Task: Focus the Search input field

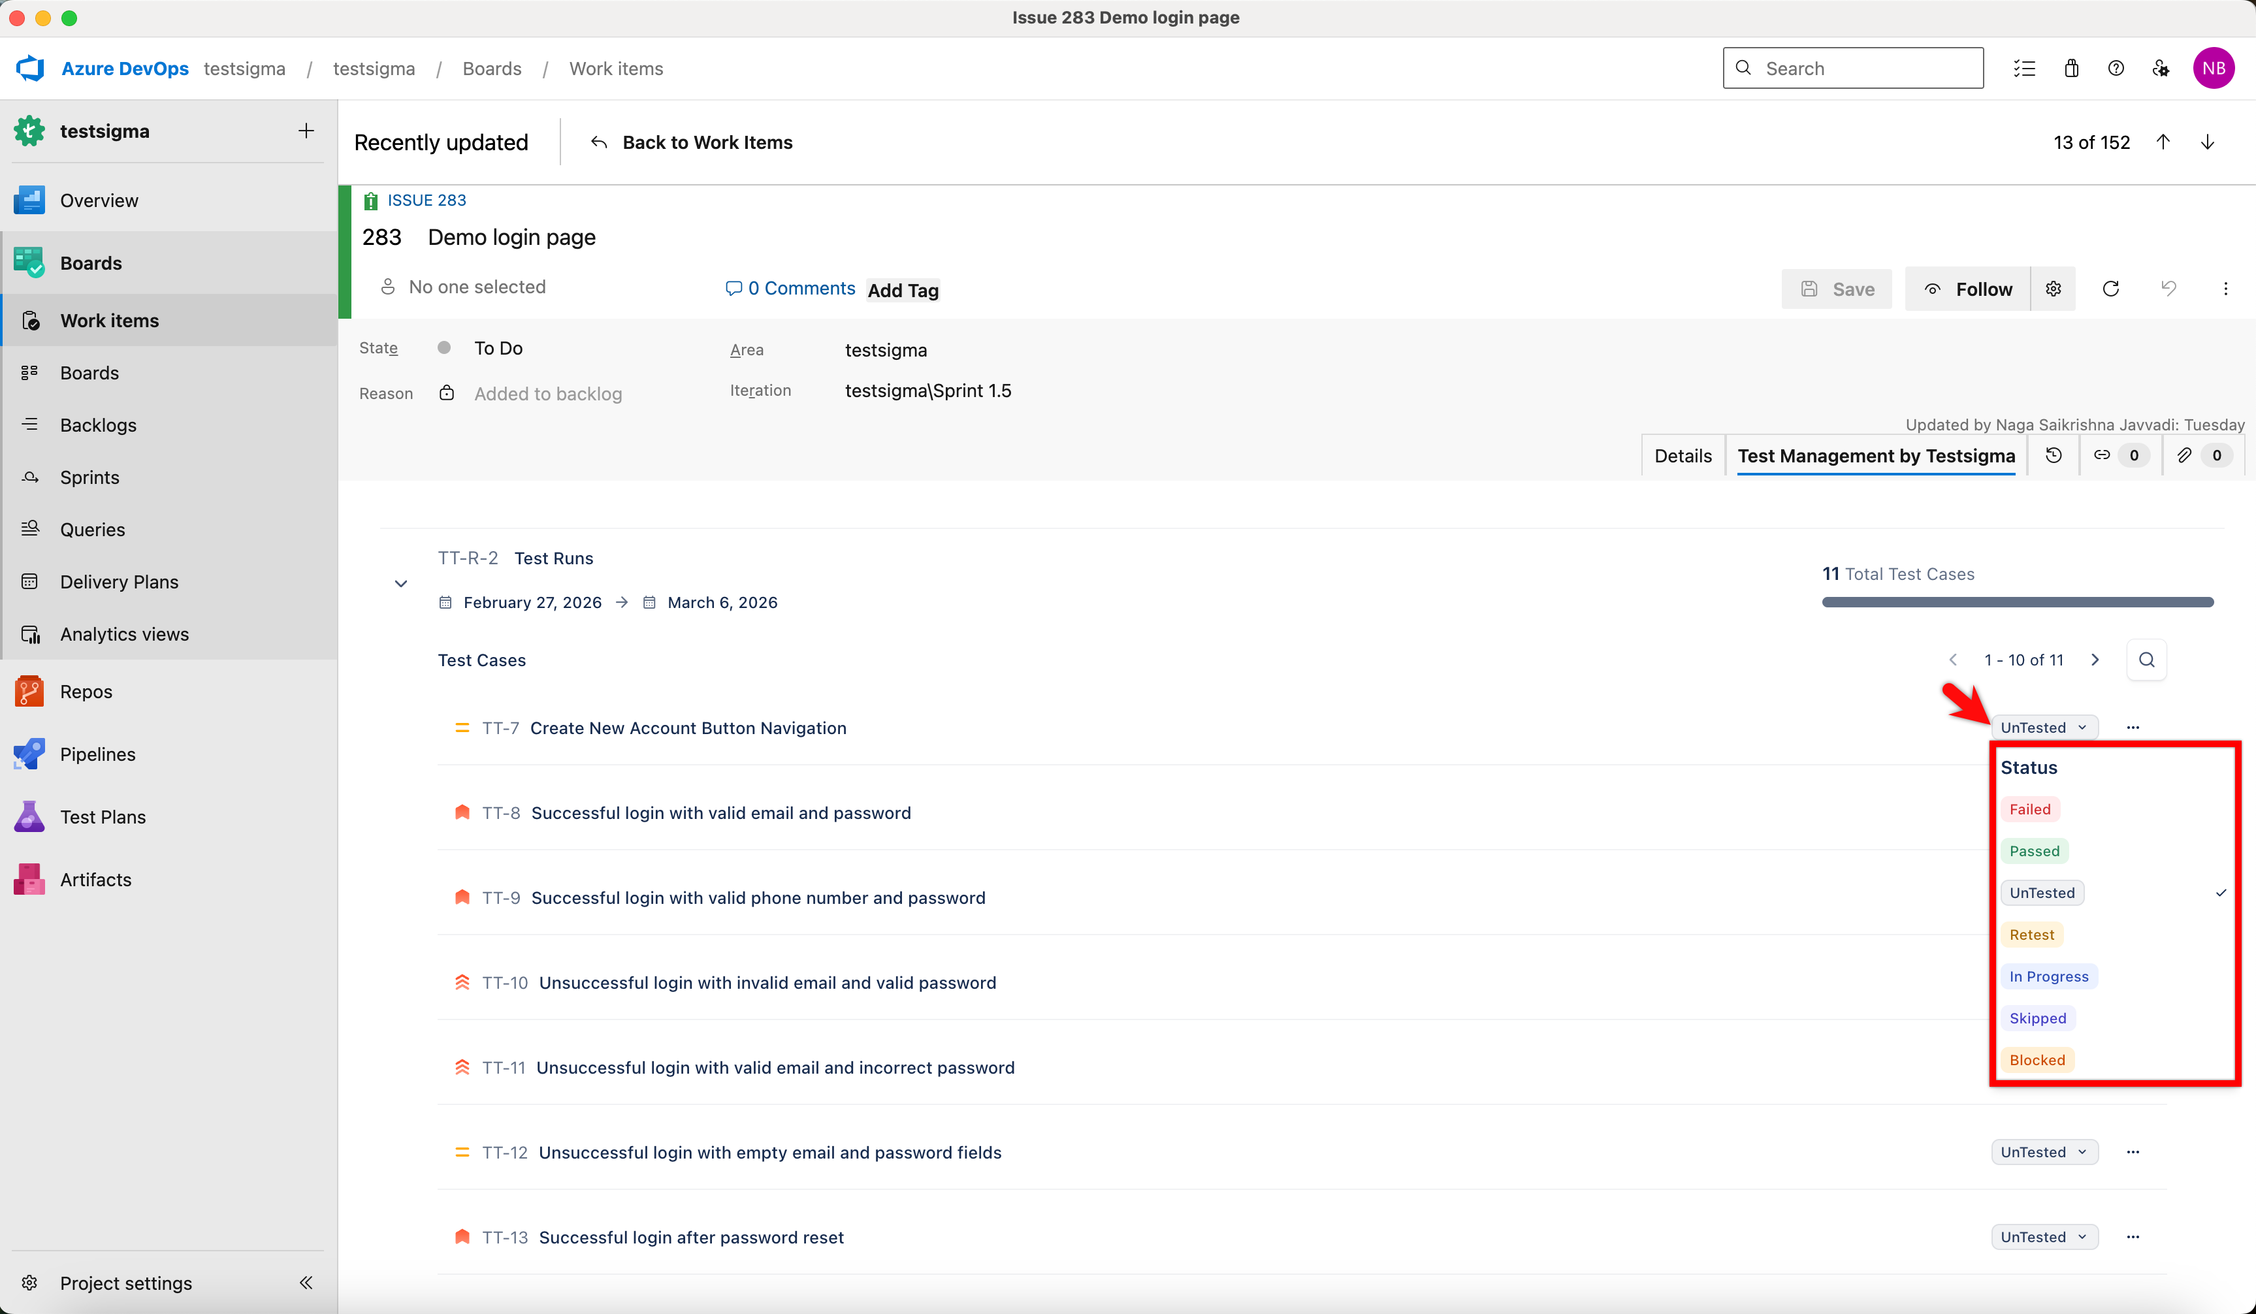Action: (x=1853, y=68)
